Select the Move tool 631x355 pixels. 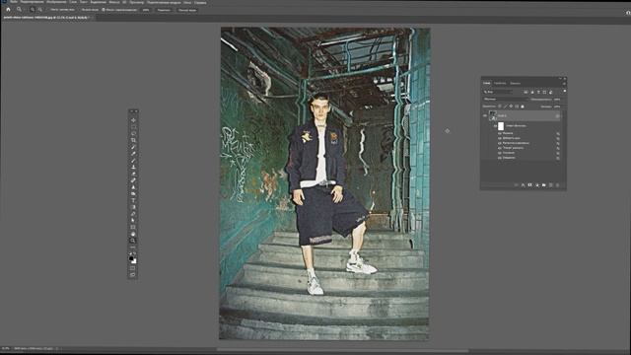pyautogui.click(x=133, y=120)
